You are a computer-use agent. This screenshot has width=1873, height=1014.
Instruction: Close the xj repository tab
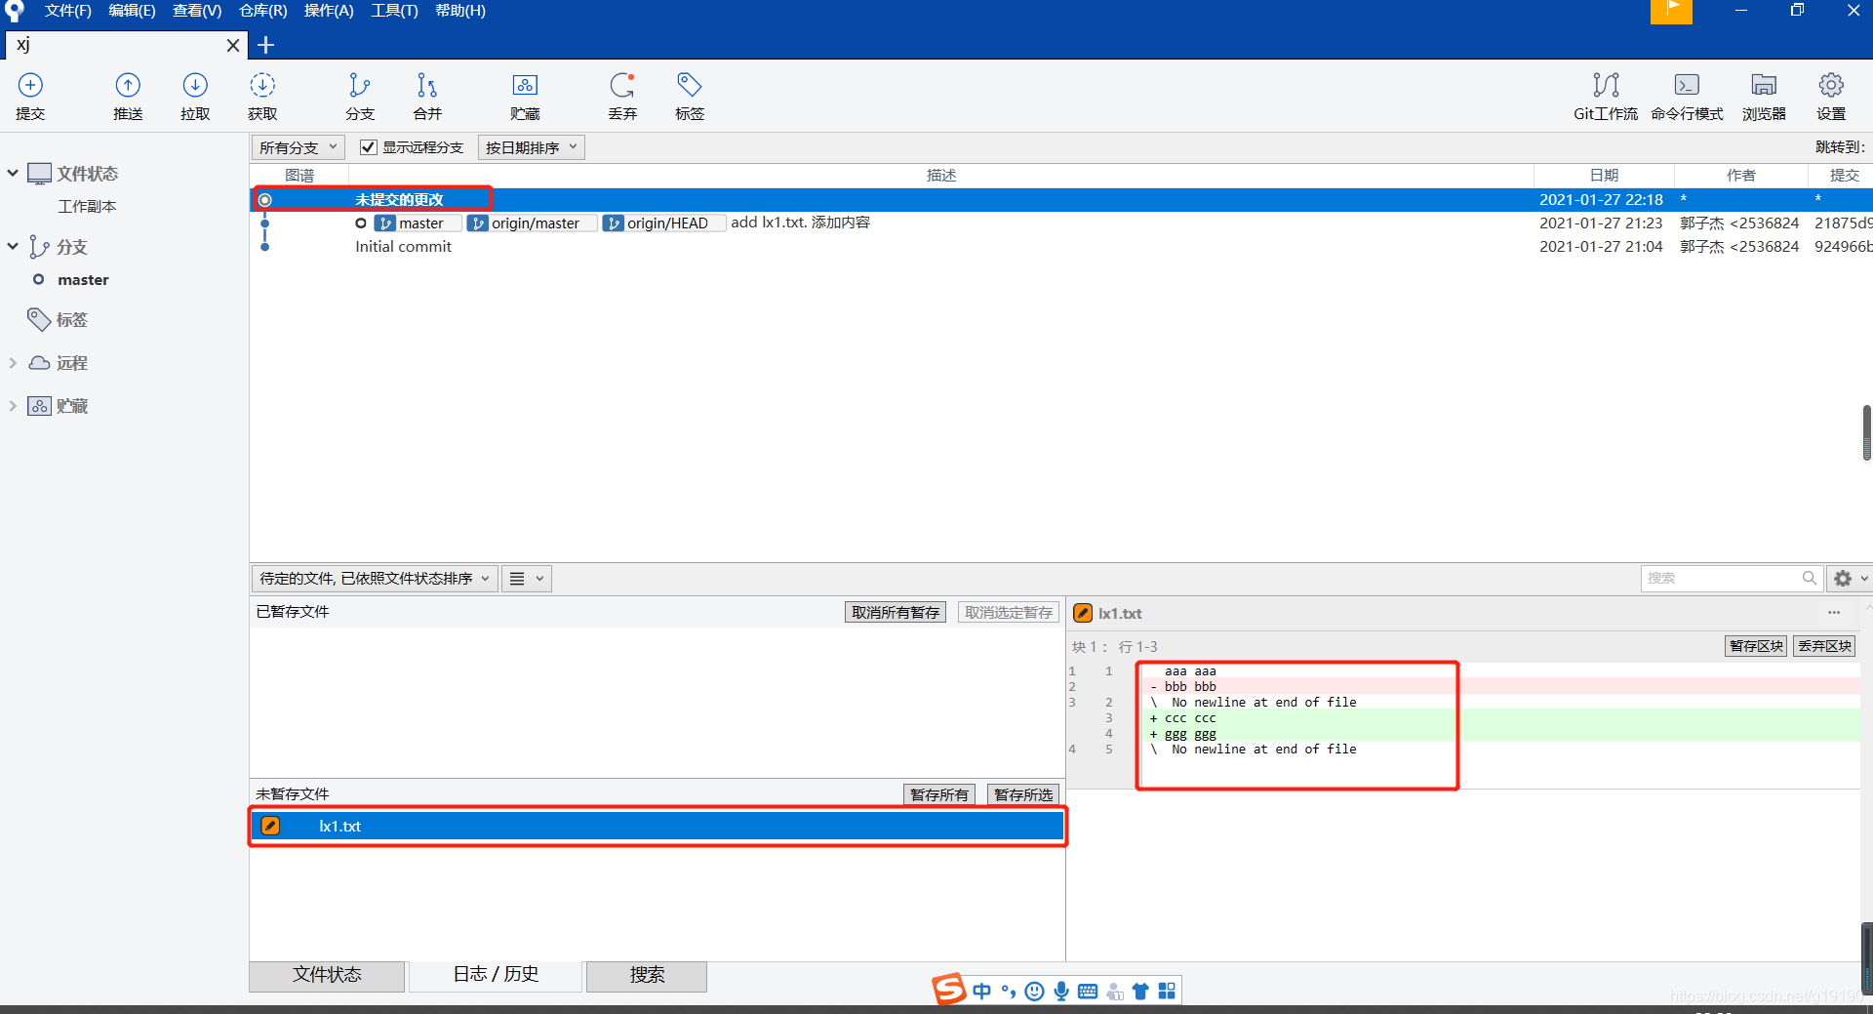pos(232,45)
